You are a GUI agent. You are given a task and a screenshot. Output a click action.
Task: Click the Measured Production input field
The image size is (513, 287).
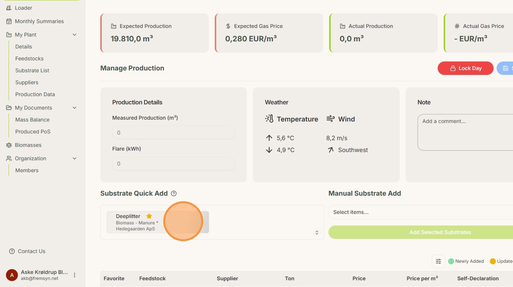point(173,133)
